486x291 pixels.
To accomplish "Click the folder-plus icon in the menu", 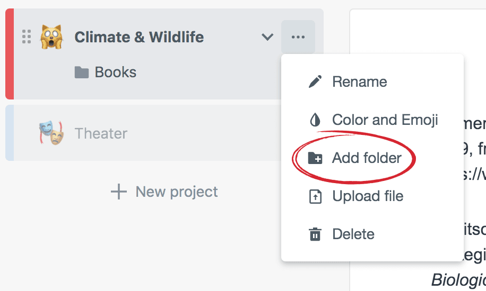I will point(315,158).
